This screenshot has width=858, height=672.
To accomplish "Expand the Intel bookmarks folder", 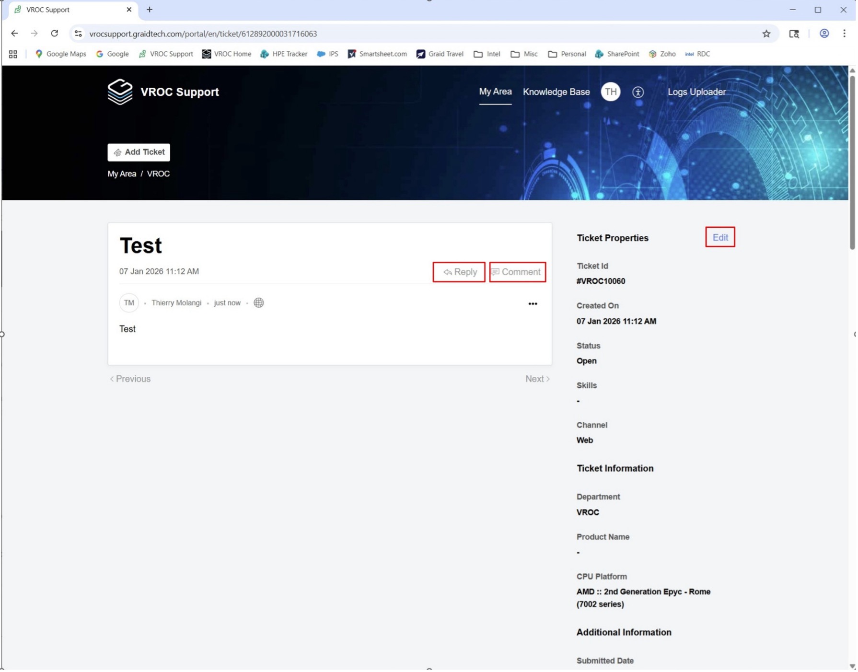I will coord(487,54).
